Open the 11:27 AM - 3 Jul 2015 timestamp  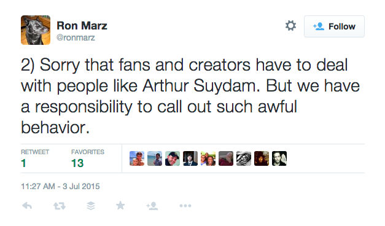coord(60,186)
